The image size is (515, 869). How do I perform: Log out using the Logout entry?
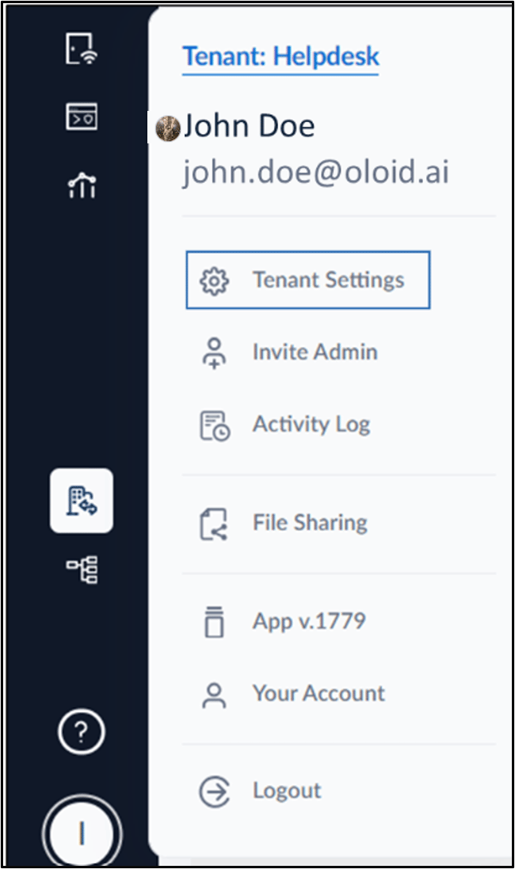287,791
